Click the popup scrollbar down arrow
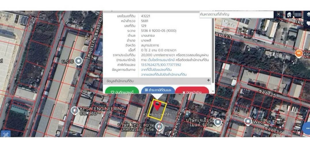The image size is (310, 142). click(213, 91)
